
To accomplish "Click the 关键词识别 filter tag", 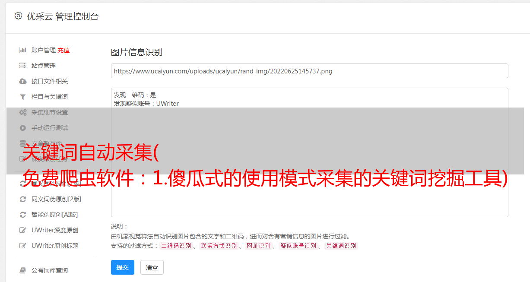I will click(x=341, y=246).
